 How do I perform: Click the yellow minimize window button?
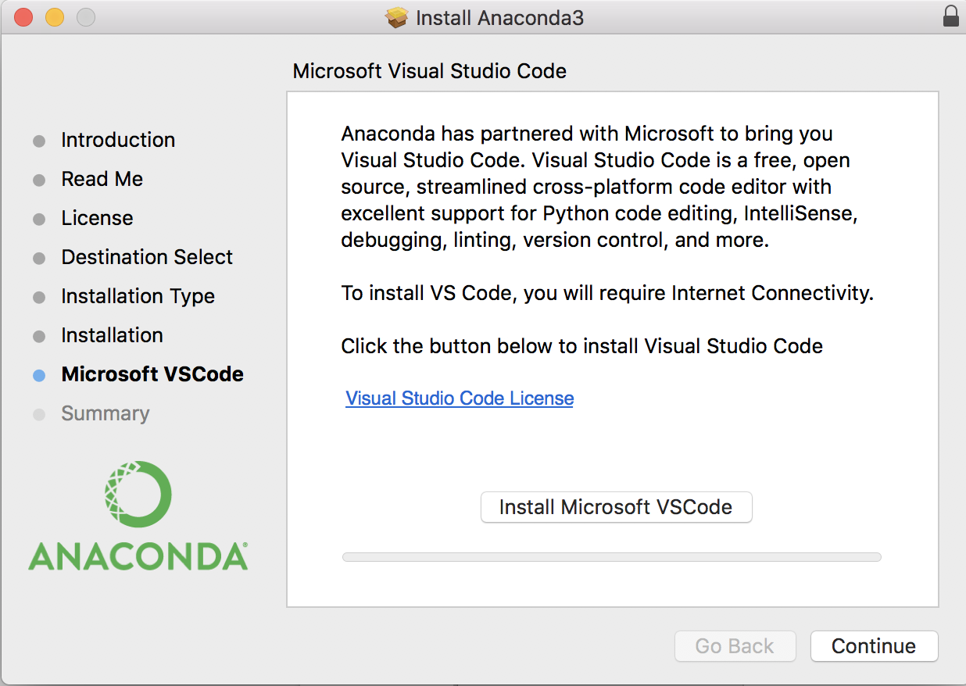55,17
